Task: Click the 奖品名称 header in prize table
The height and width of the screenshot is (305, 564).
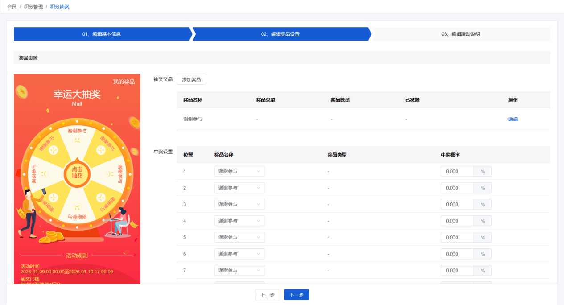Action: 193,100
